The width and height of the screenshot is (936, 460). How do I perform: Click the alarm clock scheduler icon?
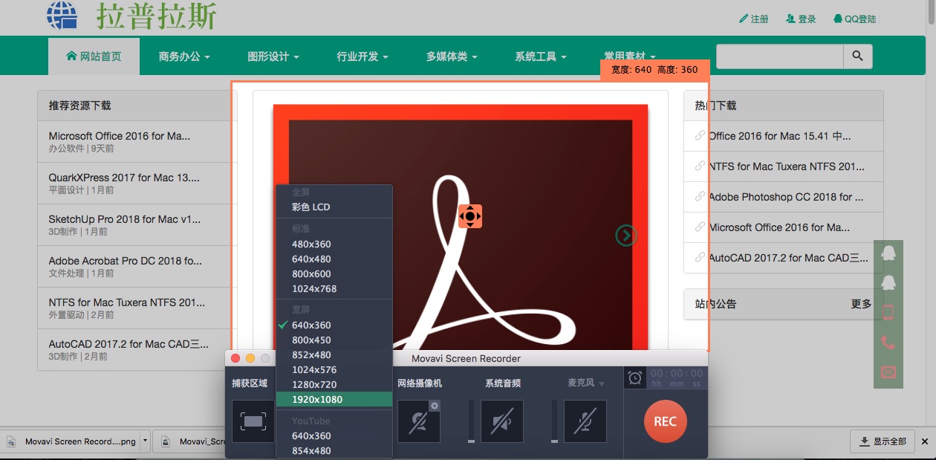click(x=635, y=378)
